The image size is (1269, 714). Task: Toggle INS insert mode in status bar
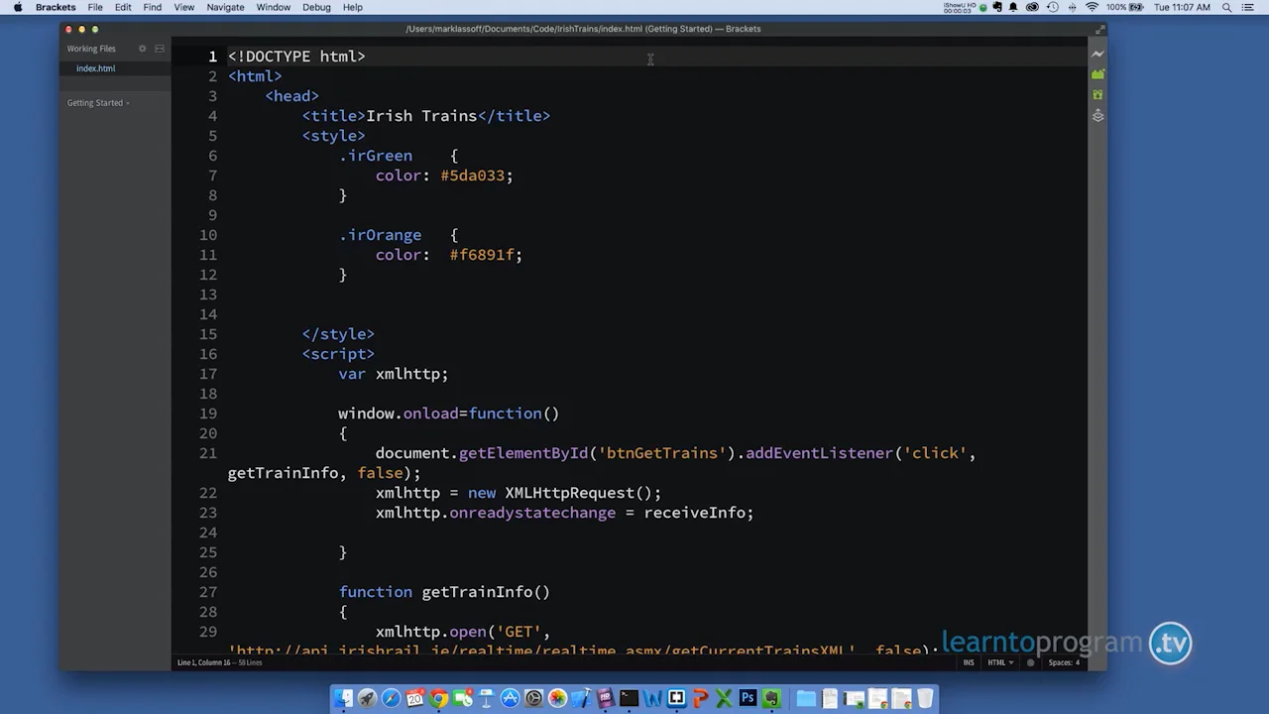tap(969, 662)
